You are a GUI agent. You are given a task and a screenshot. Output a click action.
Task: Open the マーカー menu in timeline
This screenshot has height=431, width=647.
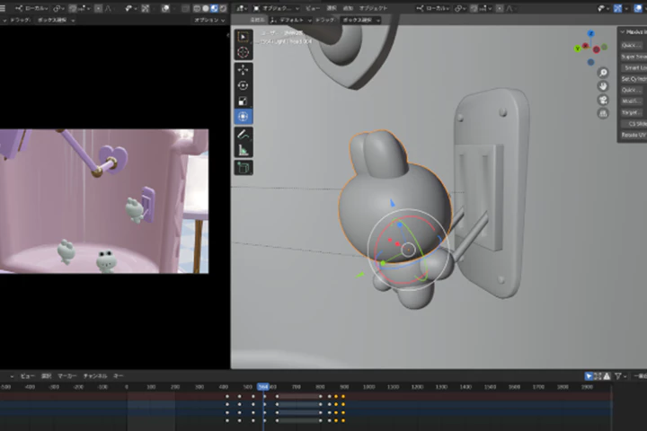pyautogui.click(x=67, y=375)
